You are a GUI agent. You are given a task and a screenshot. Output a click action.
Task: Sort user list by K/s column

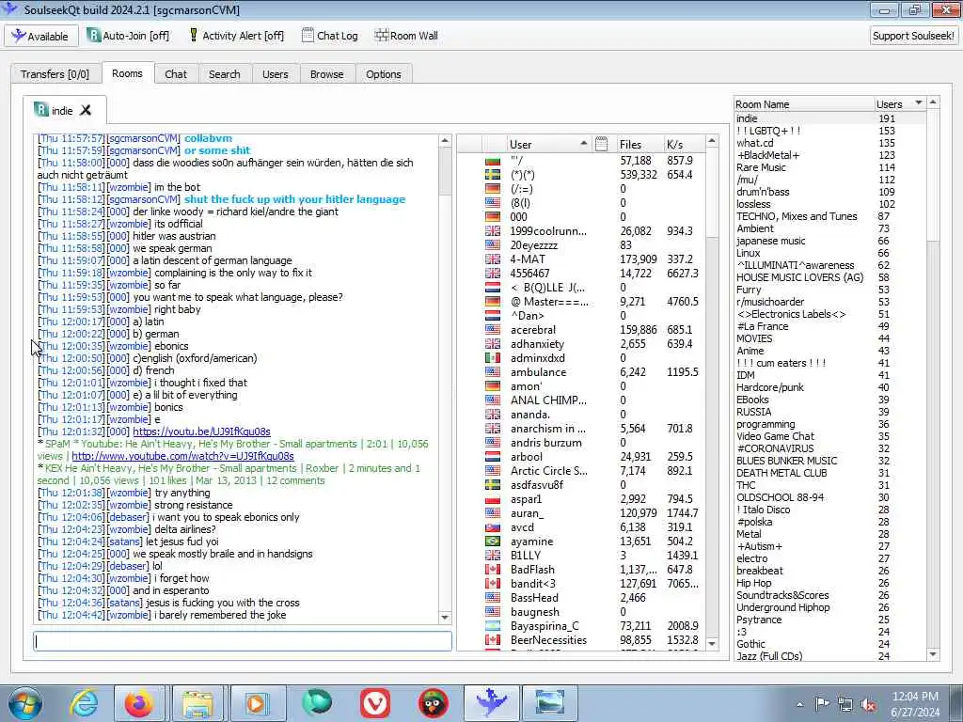click(685, 144)
